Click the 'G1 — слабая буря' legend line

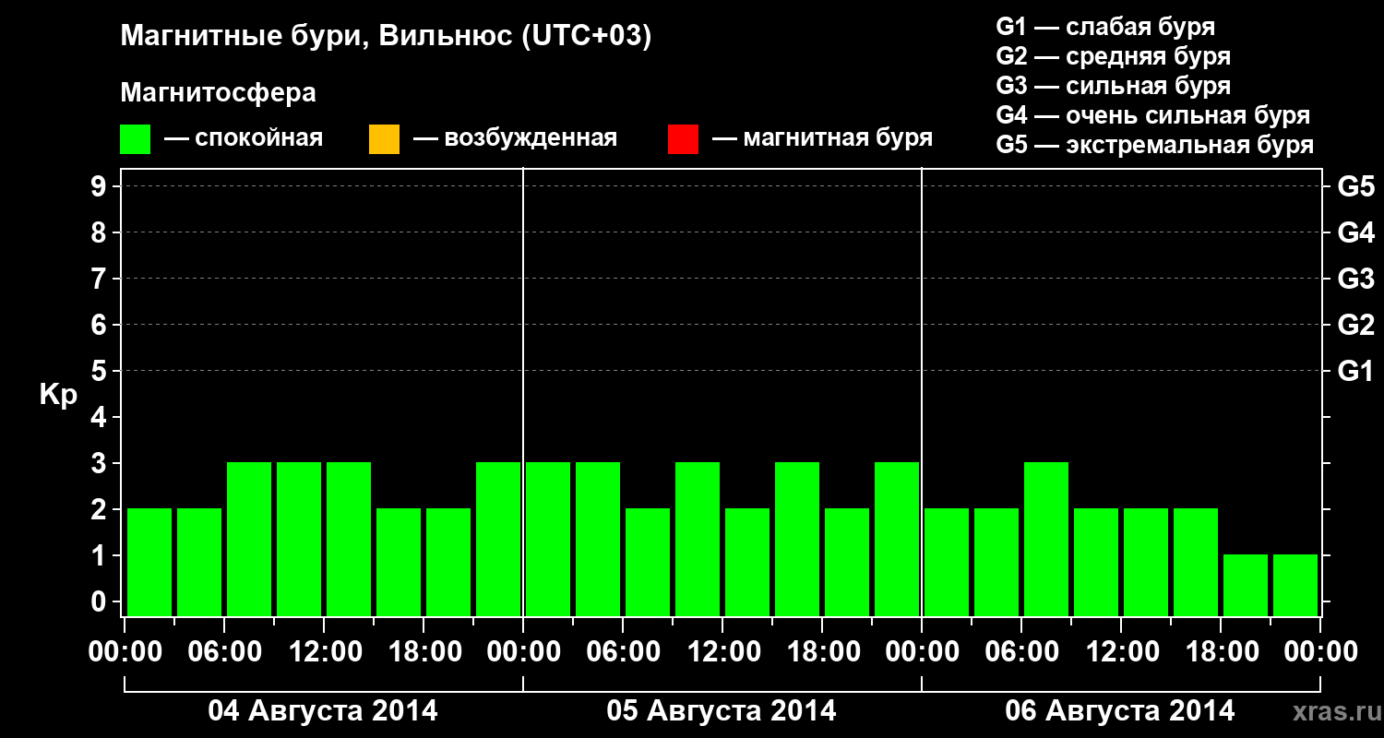pyautogui.click(x=1105, y=27)
